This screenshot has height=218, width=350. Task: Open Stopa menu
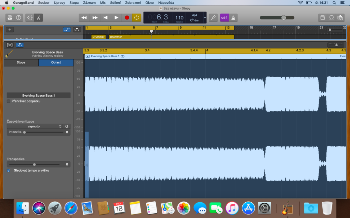click(x=74, y=3)
